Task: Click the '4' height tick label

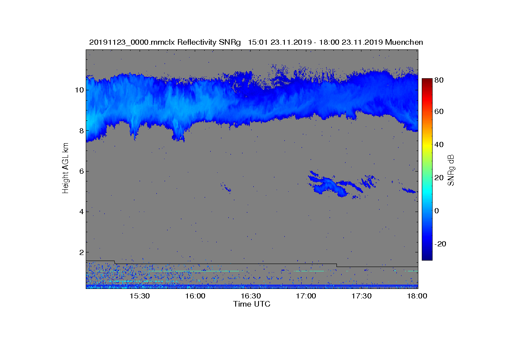Action: pos(81,212)
